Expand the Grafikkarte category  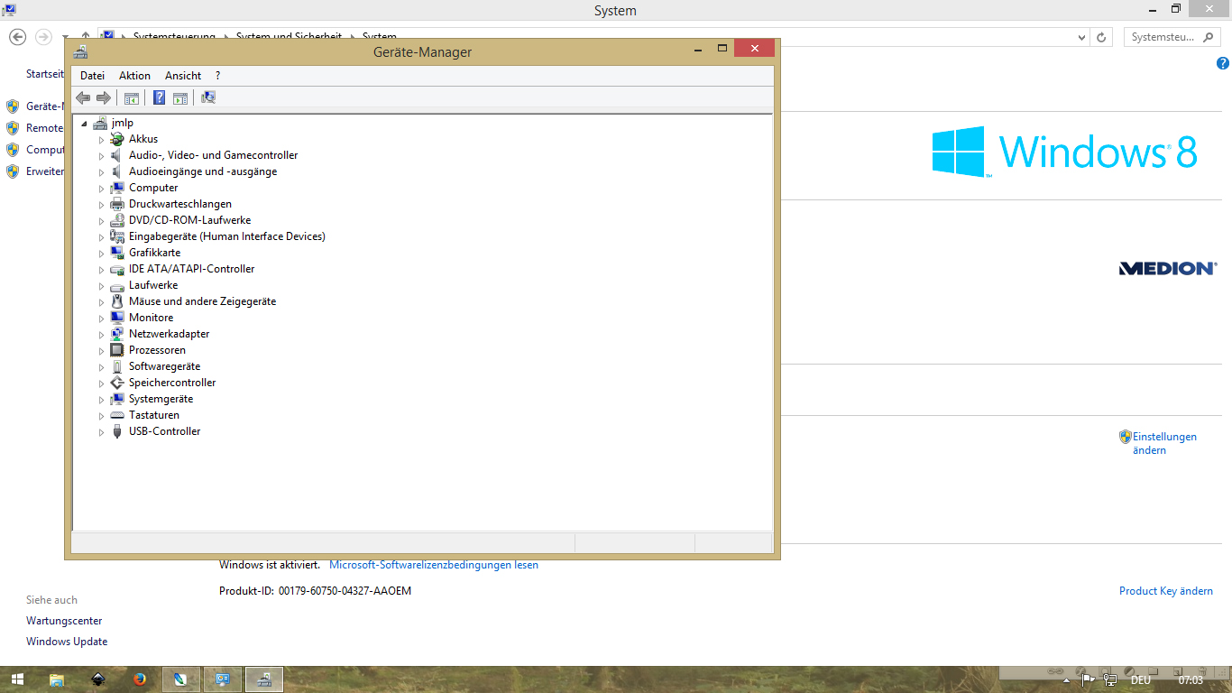[x=102, y=254]
